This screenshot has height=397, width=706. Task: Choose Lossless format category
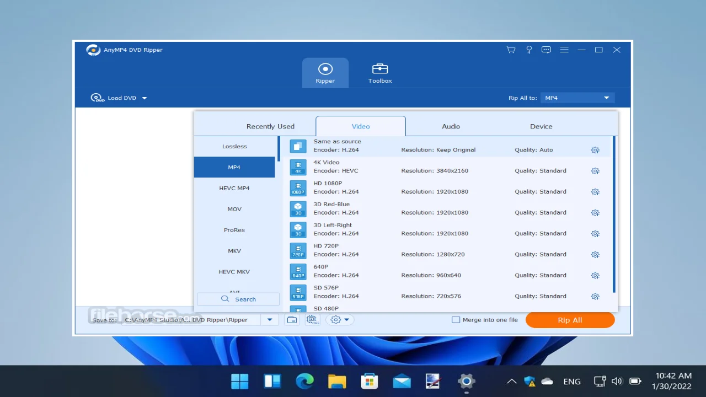pos(234,146)
